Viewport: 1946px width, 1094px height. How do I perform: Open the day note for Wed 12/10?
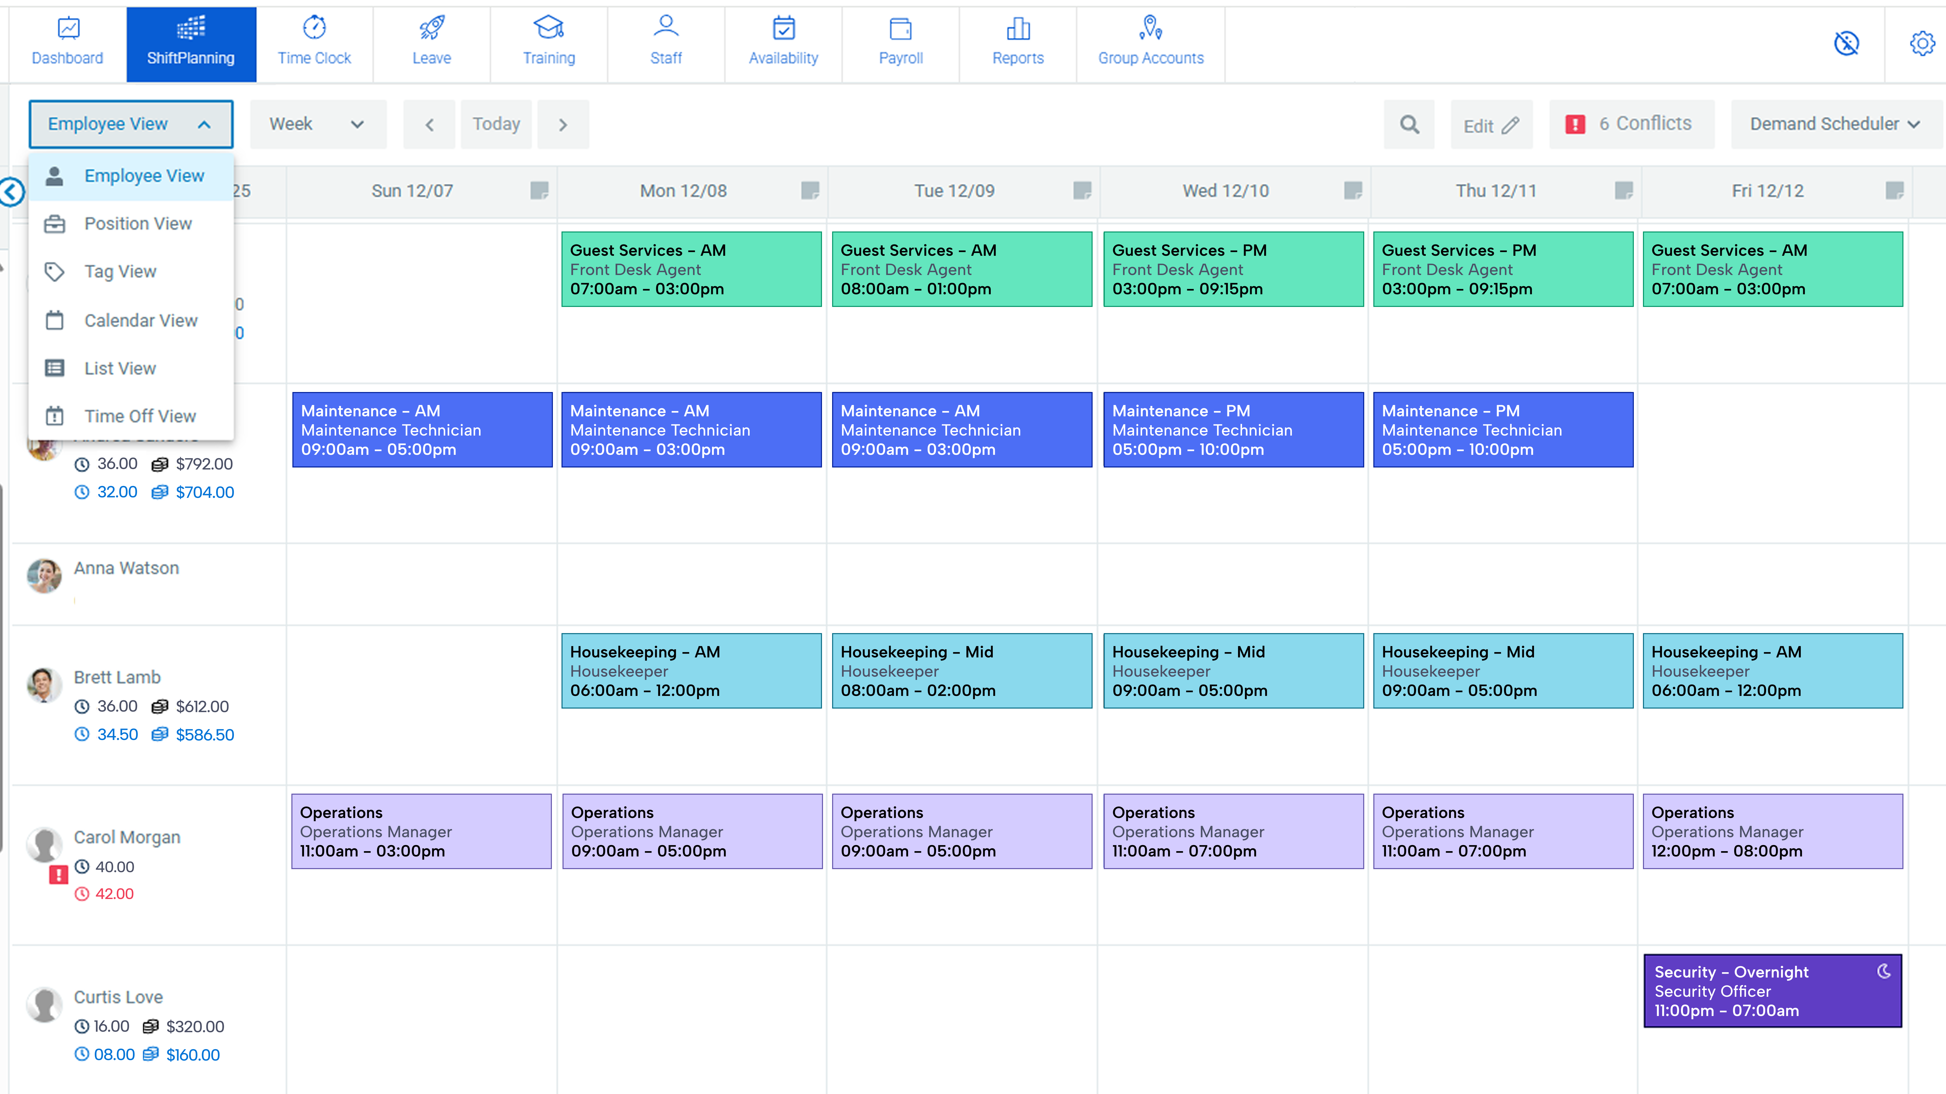point(1353,190)
